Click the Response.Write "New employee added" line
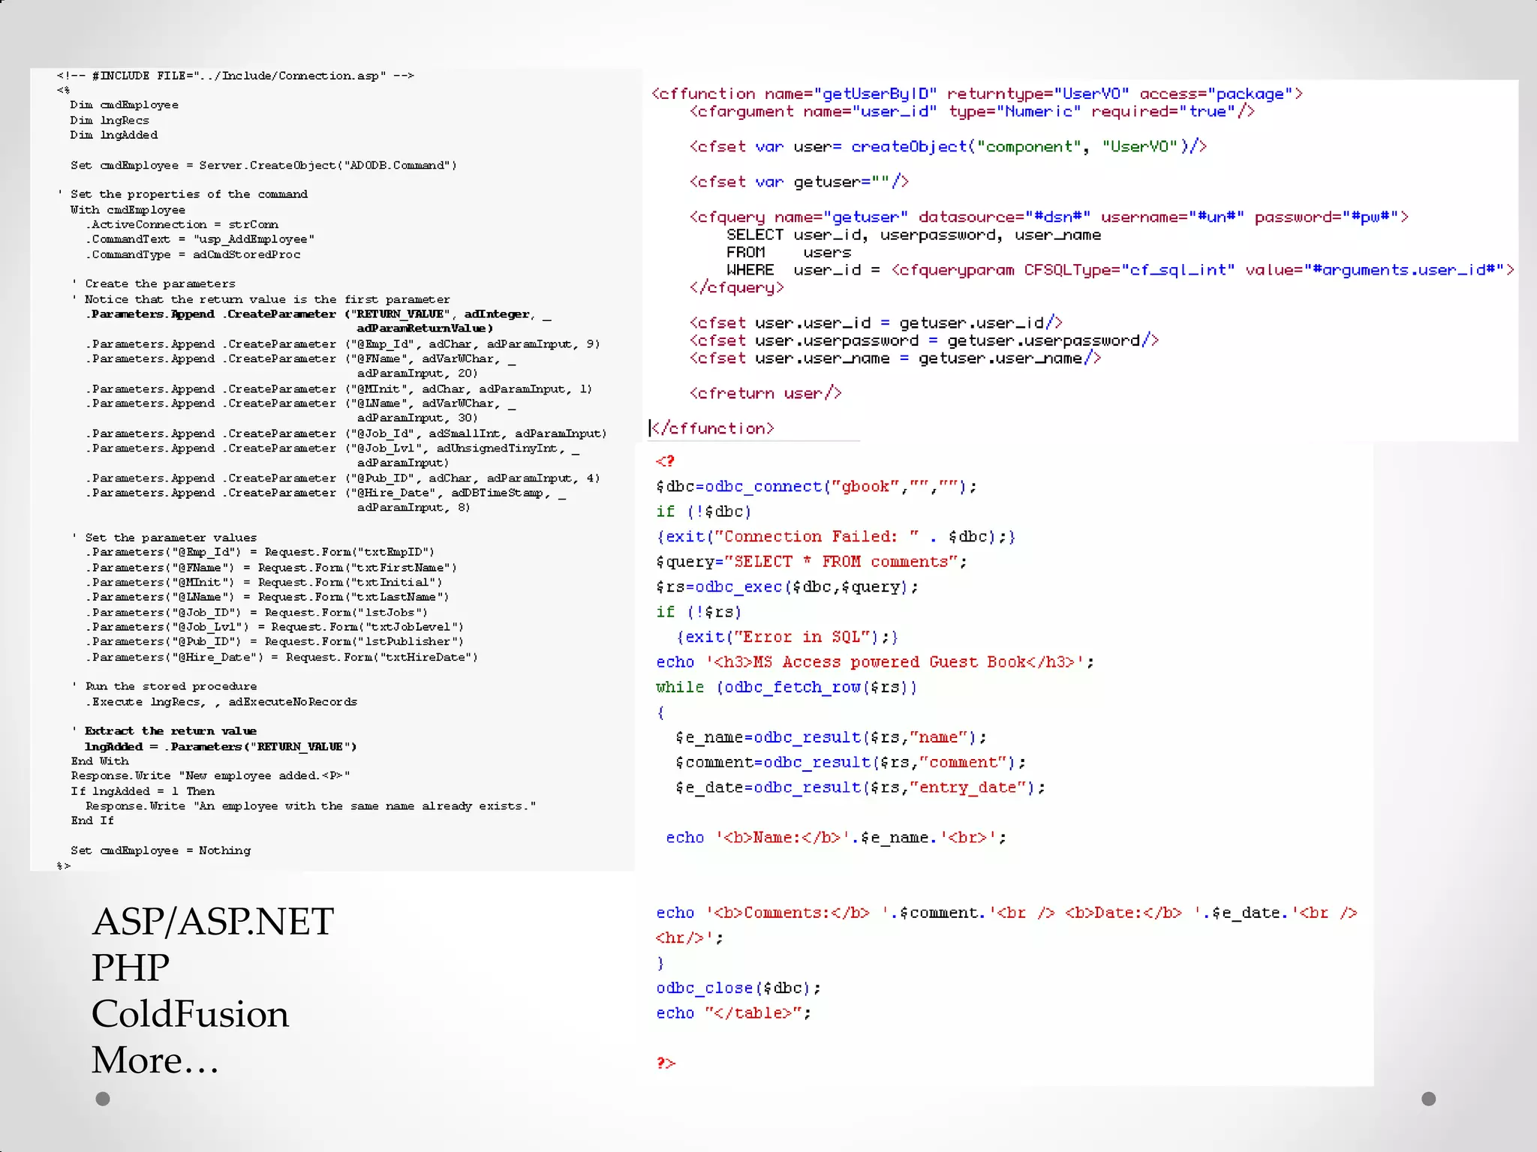Viewport: 1537px width, 1152px height. 210,775
